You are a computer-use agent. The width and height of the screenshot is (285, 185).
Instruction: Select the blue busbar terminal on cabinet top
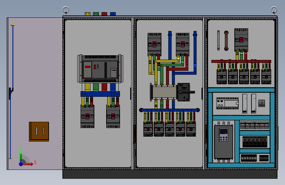click(113, 14)
